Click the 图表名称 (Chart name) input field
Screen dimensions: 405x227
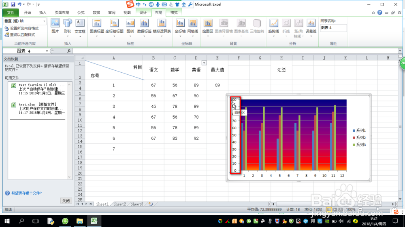tap(333, 27)
